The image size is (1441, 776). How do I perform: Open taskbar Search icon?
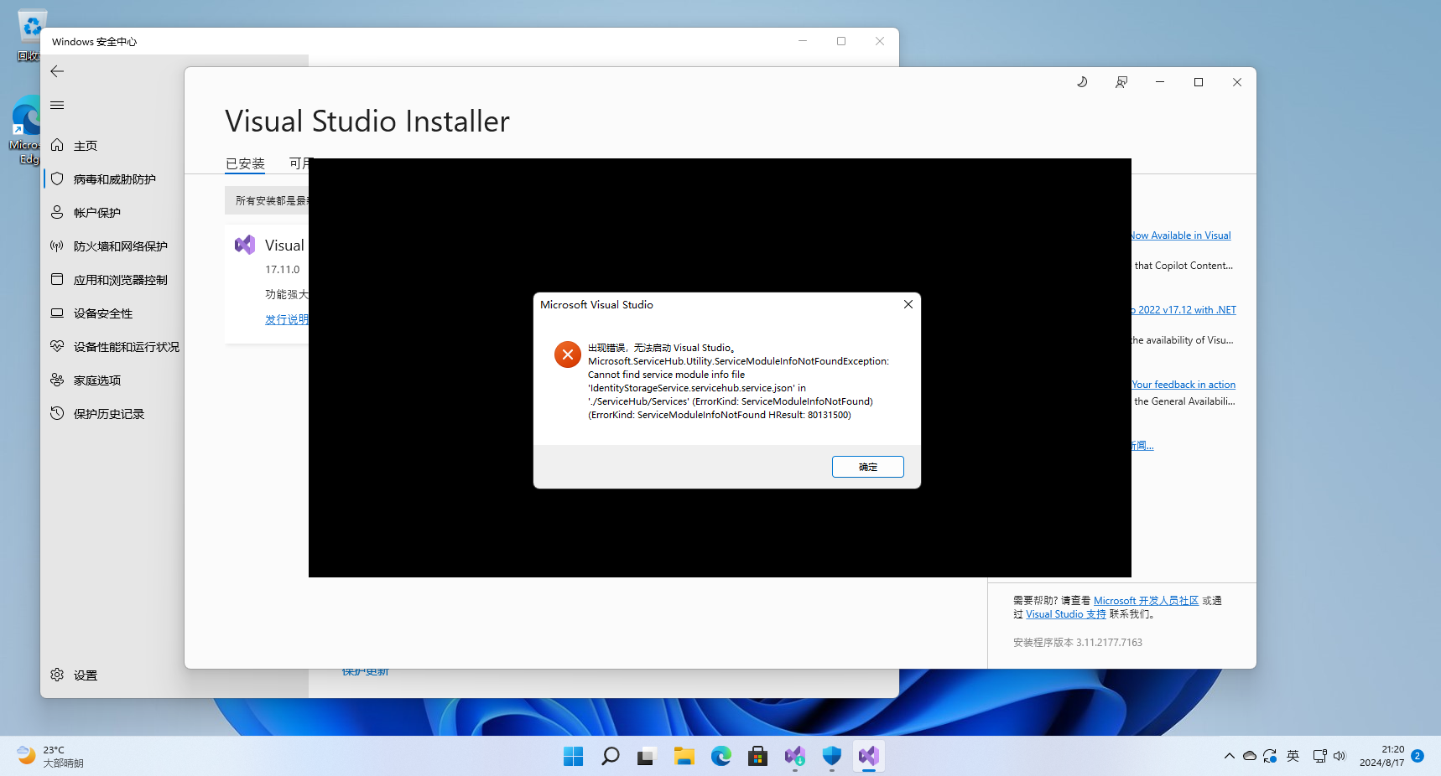[x=611, y=757]
